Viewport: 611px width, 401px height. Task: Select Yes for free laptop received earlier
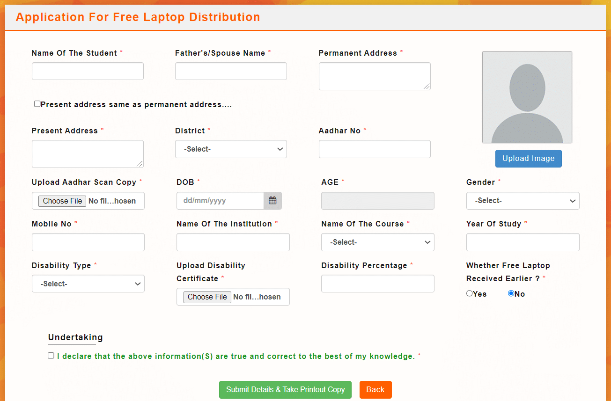(x=469, y=293)
